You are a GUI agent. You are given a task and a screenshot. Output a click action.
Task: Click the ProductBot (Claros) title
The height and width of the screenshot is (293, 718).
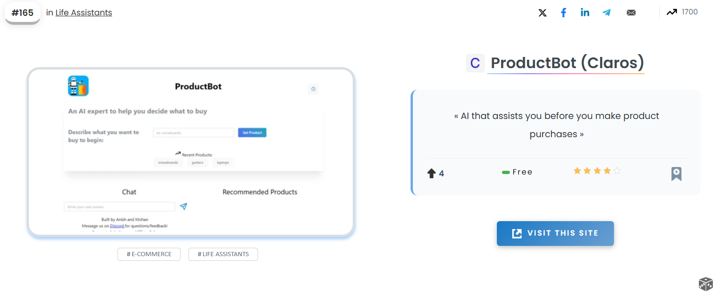point(567,63)
